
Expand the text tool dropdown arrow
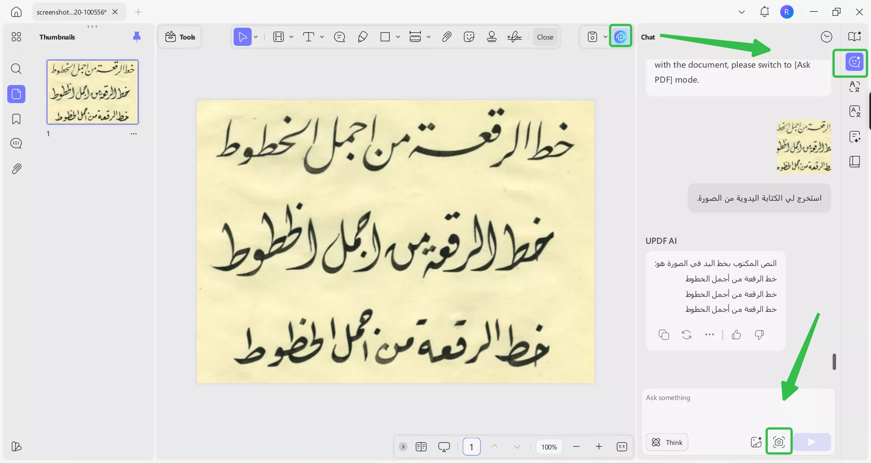tap(322, 37)
